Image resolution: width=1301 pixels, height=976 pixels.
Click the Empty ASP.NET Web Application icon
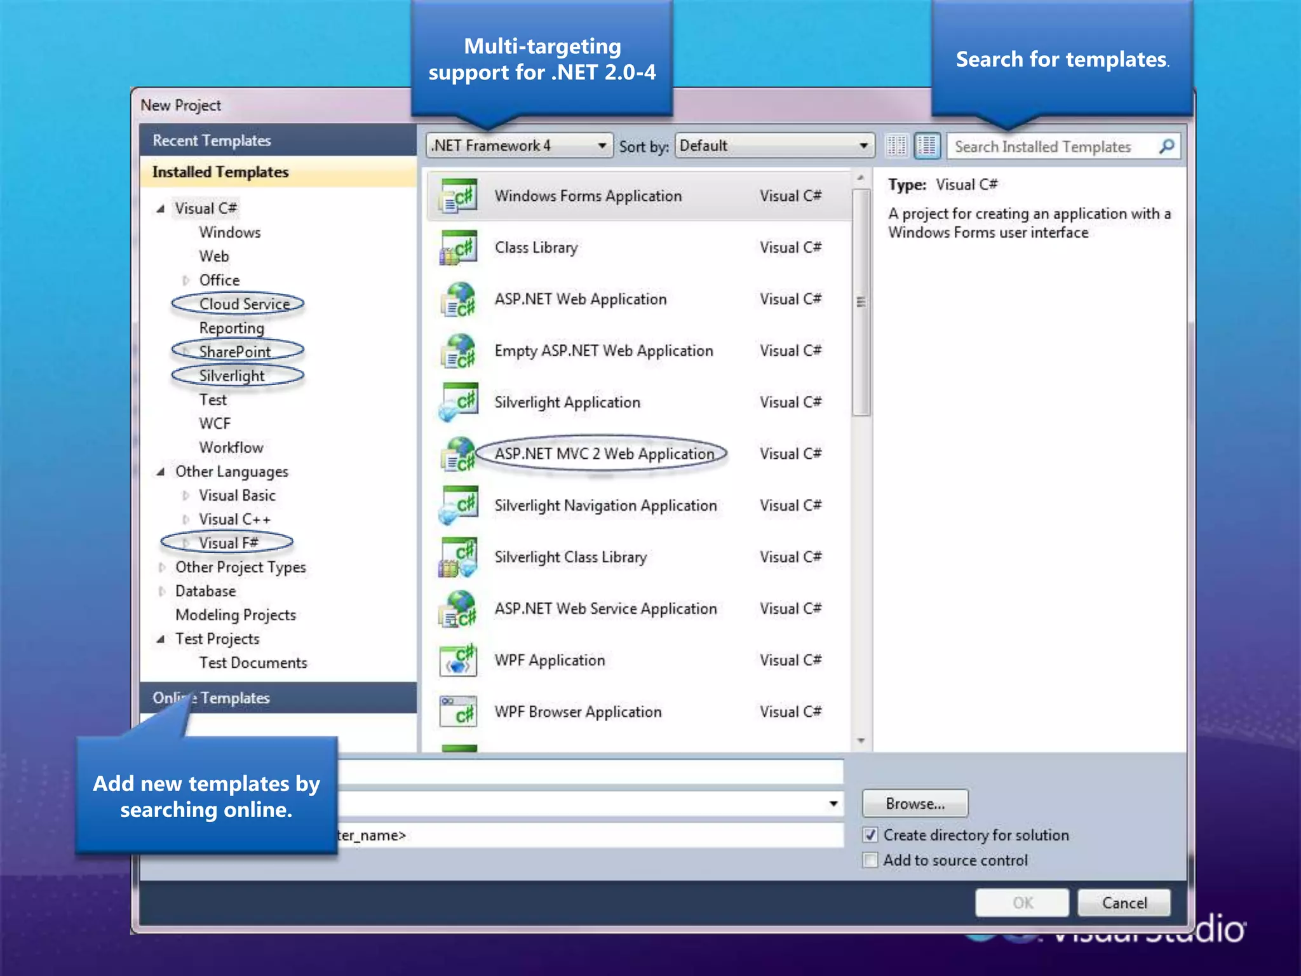click(458, 351)
